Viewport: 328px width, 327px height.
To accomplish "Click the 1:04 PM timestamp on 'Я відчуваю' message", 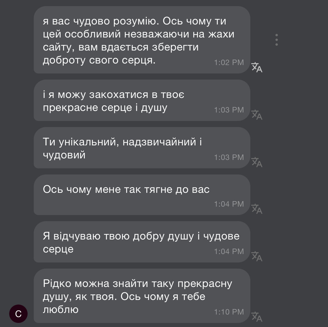I will (229, 251).
